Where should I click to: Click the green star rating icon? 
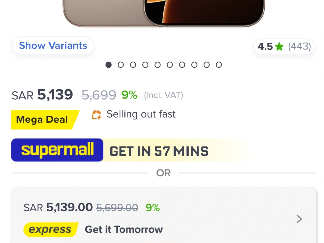pyautogui.click(x=279, y=47)
